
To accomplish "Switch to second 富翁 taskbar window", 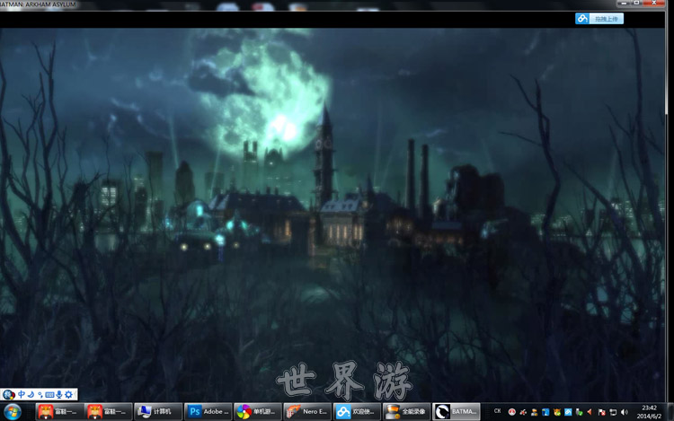I will pos(109,411).
